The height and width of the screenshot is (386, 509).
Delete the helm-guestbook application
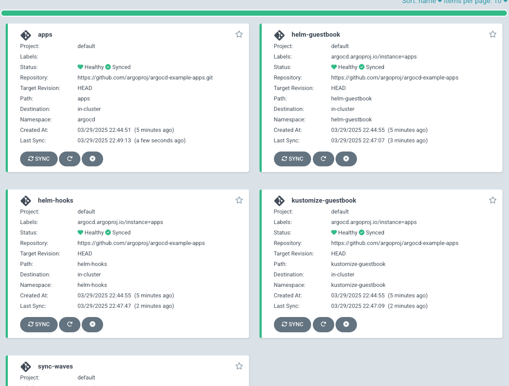[346, 159]
